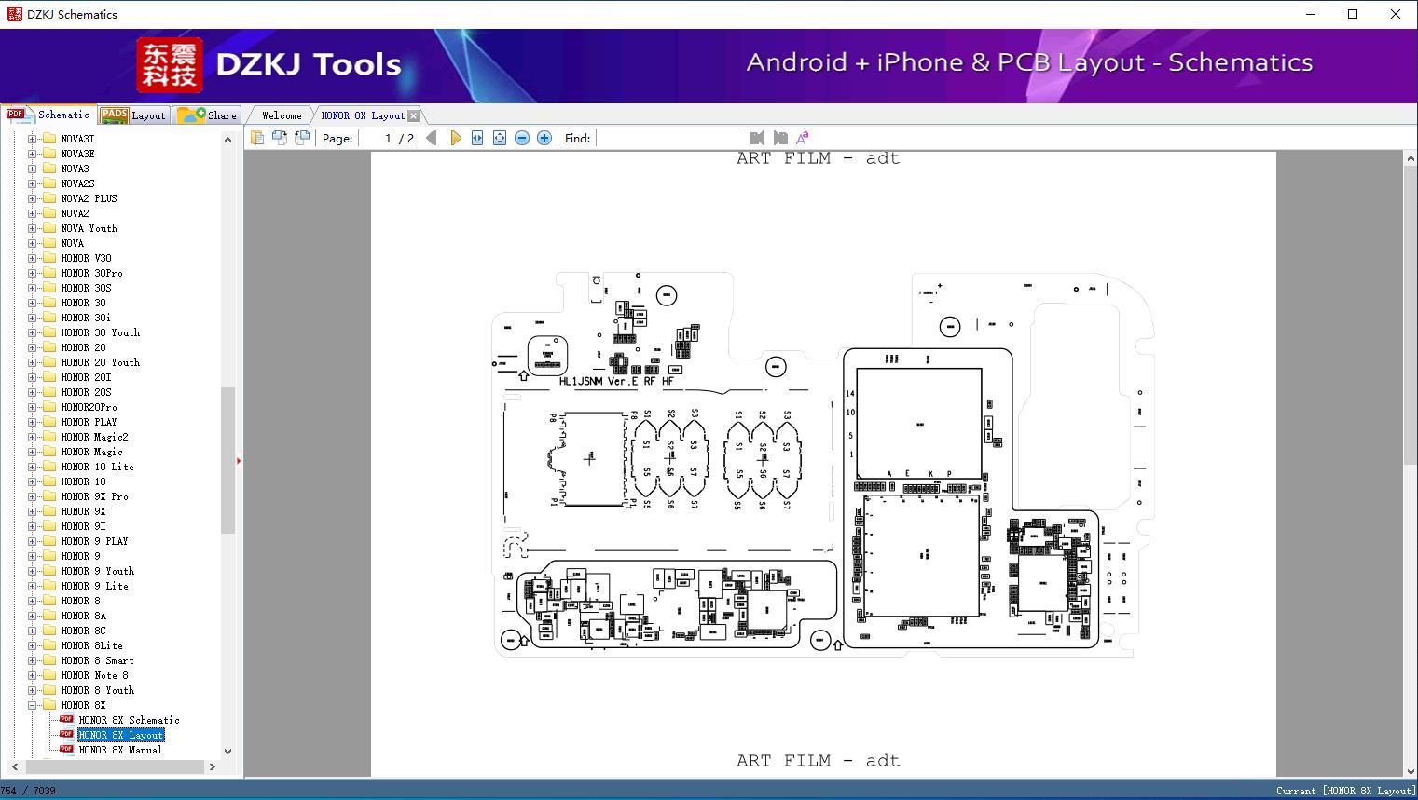Select the HONOR 8 Youth tree item
The height and width of the screenshot is (800, 1418).
tap(98, 690)
